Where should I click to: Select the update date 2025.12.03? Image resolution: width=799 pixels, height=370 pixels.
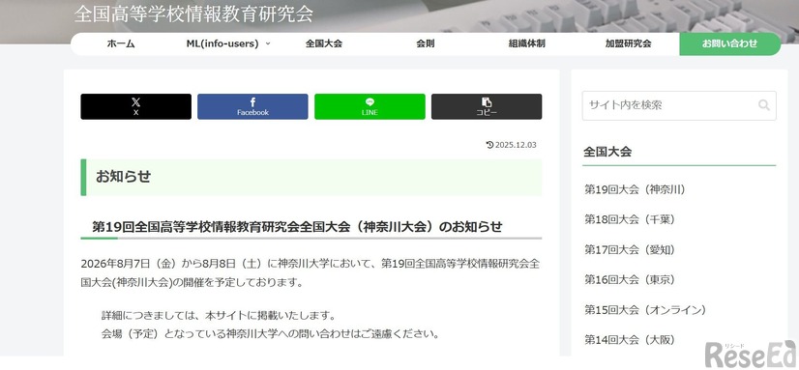(x=516, y=145)
